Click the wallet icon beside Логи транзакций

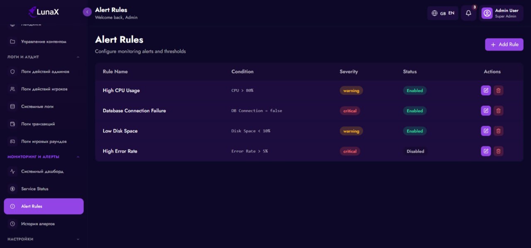tap(12, 124)
